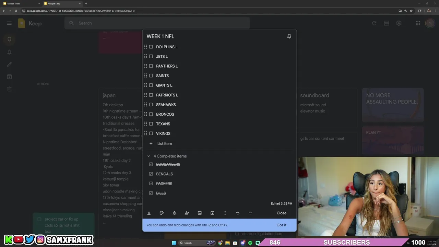
Task: Close the note with Close button
Action: coord(281,213)
